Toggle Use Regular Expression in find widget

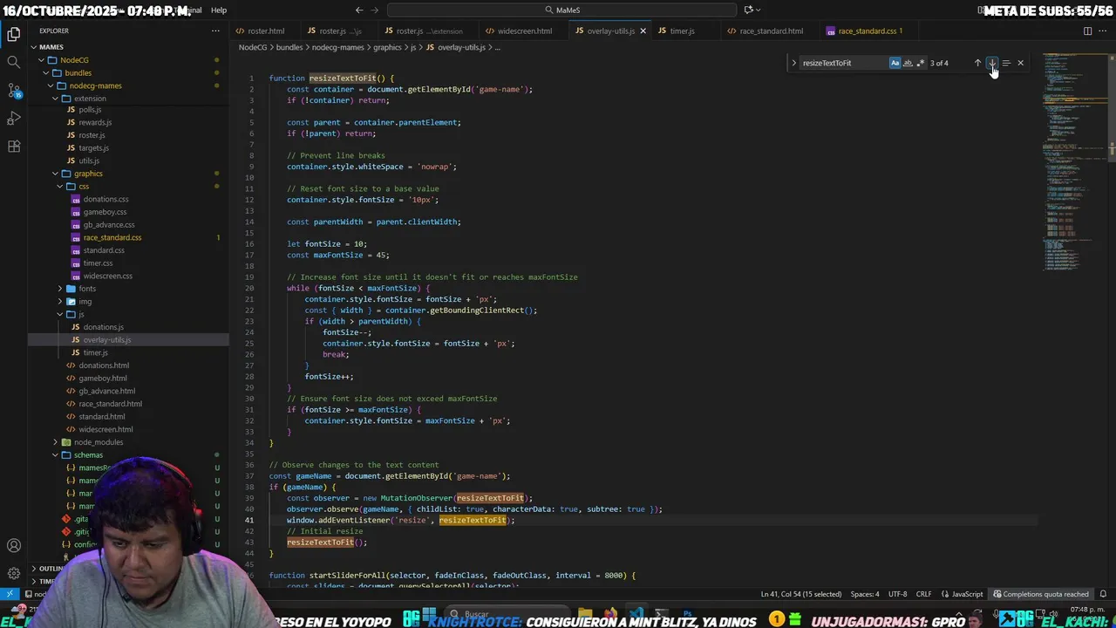pos(920,63)
